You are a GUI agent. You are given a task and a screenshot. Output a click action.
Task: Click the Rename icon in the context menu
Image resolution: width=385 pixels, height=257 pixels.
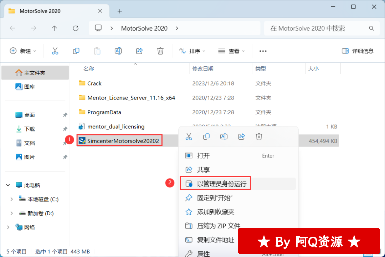(224, 137)
